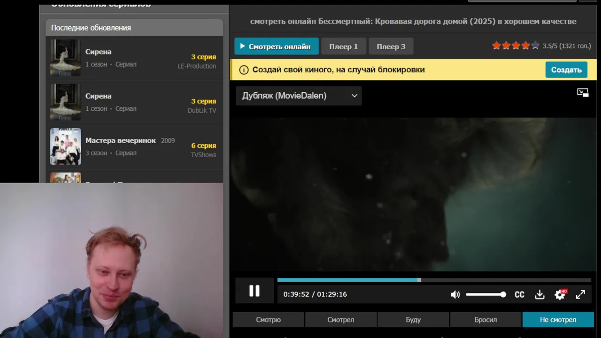Switch to Плеер 3 tab

point(391,46)
